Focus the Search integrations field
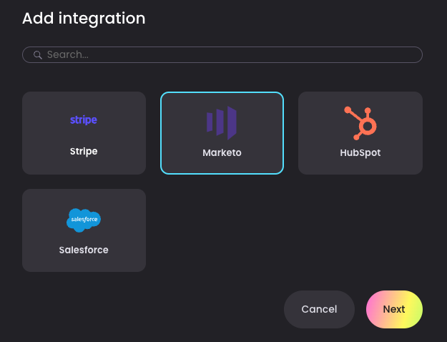The width and height of the screenshot is (447, 342). [x=222, y=55]
